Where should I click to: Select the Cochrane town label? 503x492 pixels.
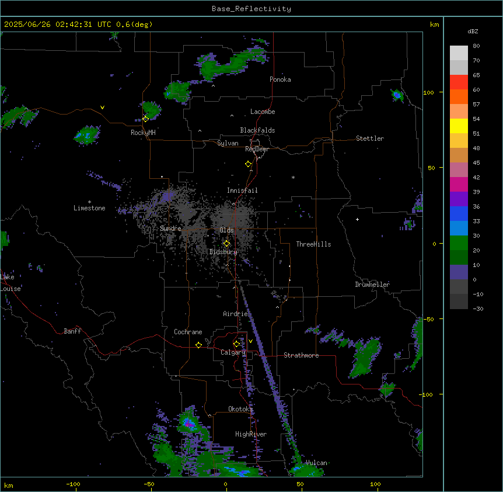coord(188,332)
